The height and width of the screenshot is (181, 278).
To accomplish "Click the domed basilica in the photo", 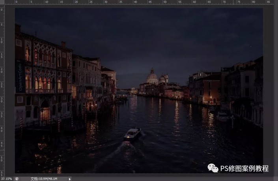I will click(154, 76).
